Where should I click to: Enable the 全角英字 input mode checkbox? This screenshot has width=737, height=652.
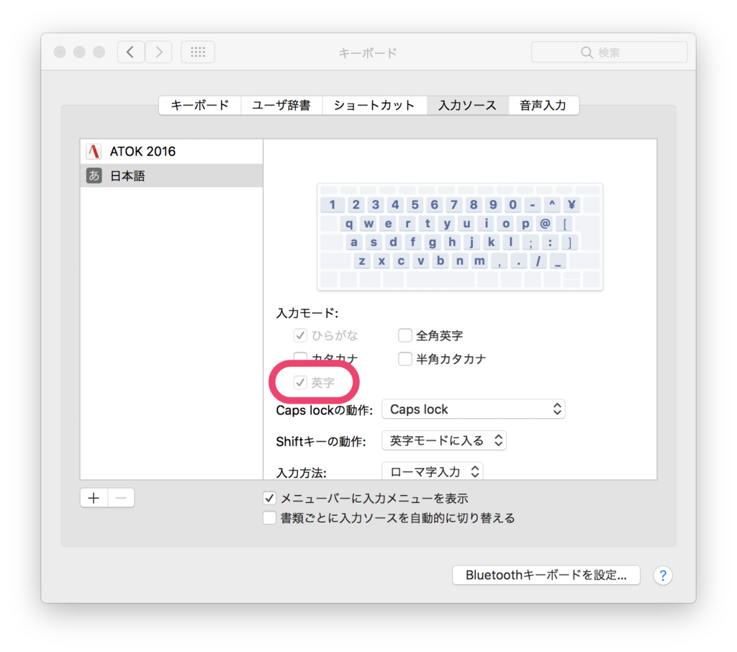coord(404,335)
